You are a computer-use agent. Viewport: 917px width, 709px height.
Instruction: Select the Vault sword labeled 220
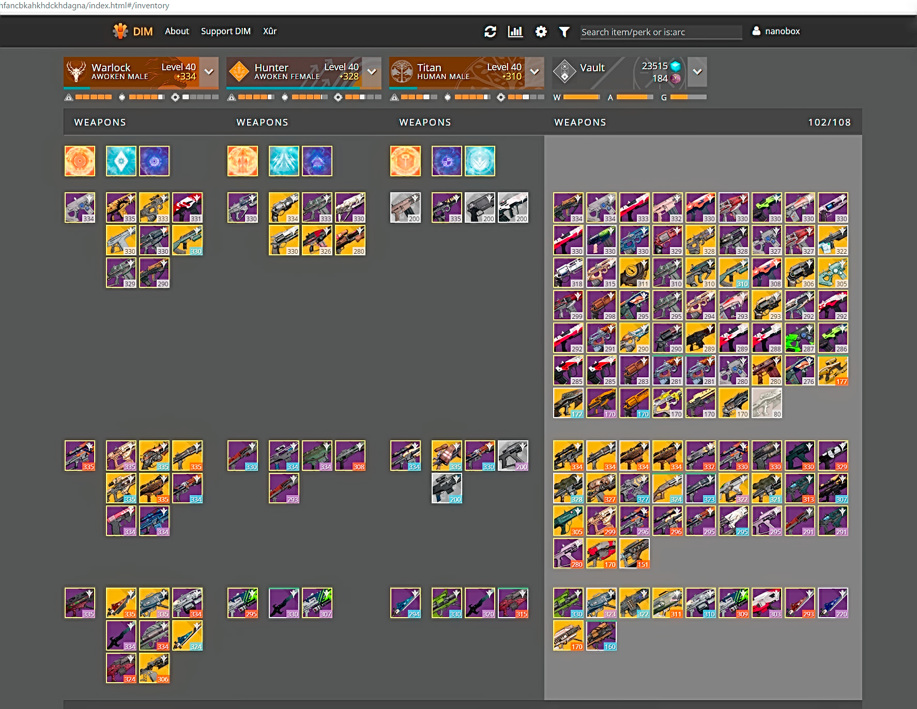[x=833, y=603]
